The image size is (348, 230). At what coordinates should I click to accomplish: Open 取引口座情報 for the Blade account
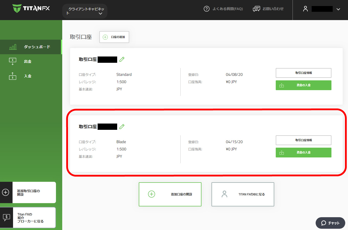(304, 140)
